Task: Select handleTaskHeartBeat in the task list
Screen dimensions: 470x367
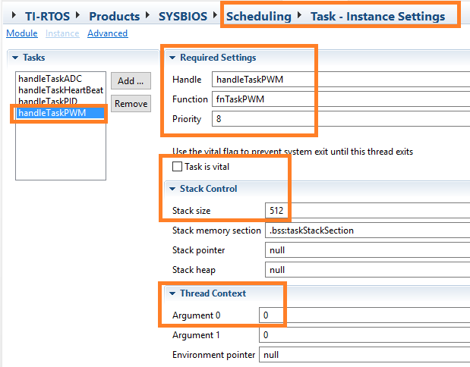Action: coord(61,90)
